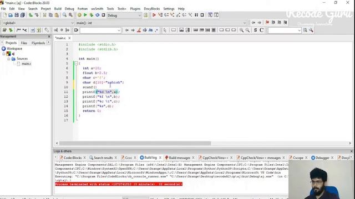The height and width of the screenshot is (199, 355).
Task: Stop debugger with the X square icon
Action: tap(202, 15)
